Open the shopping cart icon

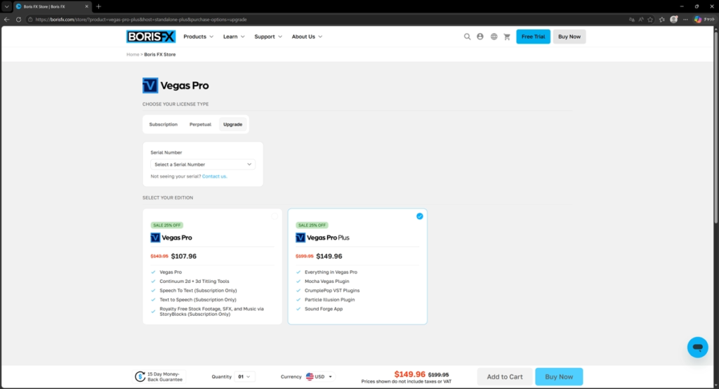tap(507, 37)
